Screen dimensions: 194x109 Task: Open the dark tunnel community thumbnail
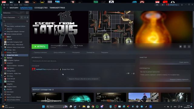[x=176, y=97]
